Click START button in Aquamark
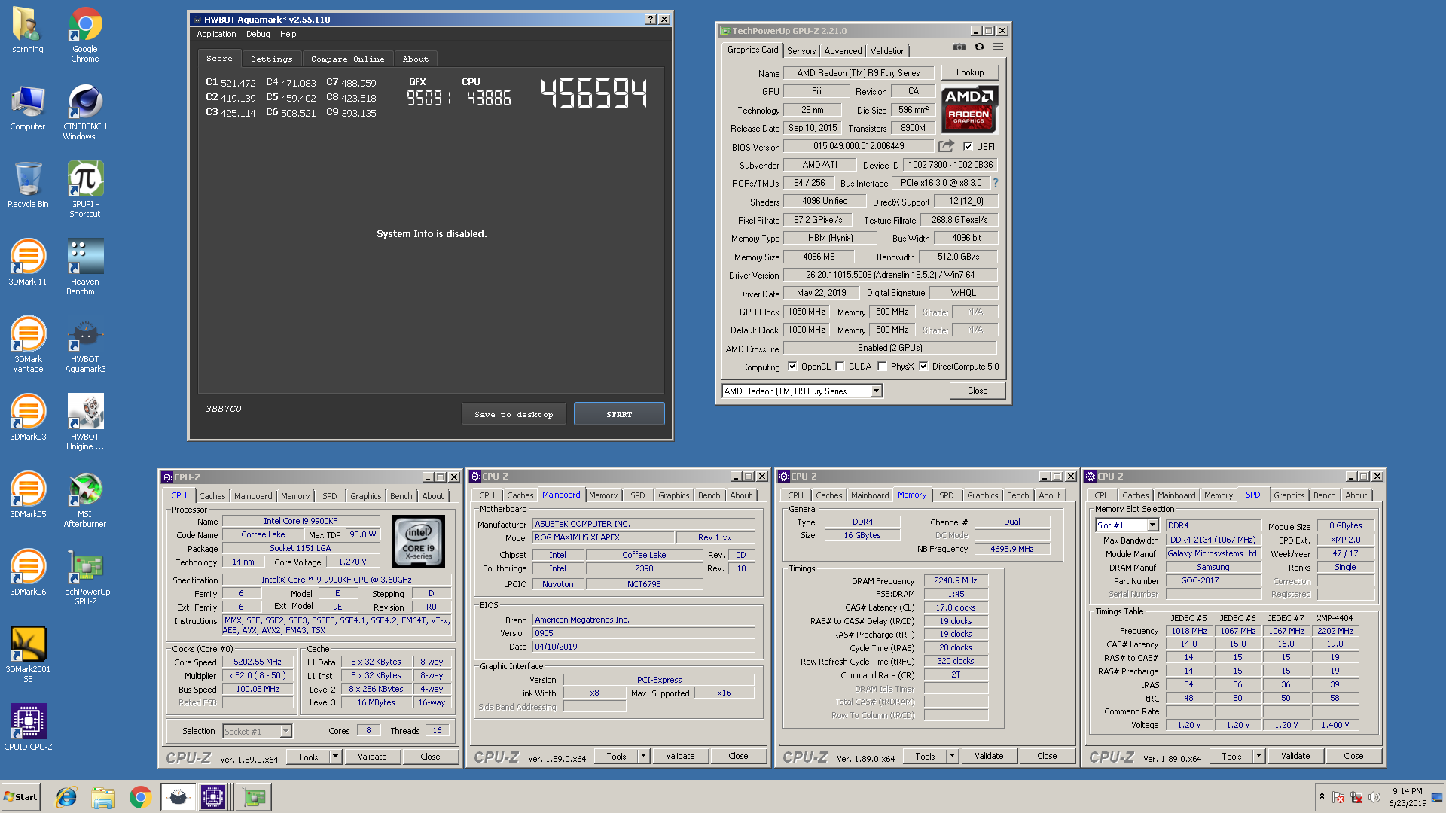The height and width of the screenshot is (813, 1446). [x=619, y=414]
